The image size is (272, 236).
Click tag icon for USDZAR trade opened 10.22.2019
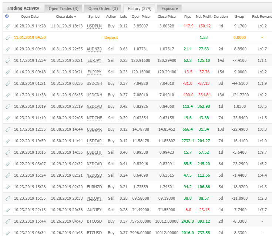coord(8,141)
